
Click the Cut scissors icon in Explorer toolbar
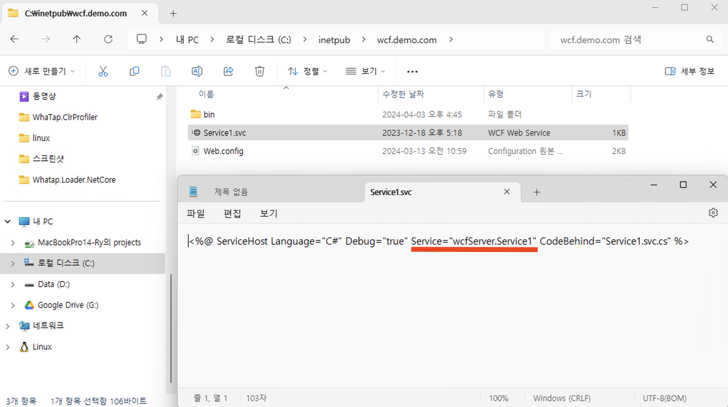tap(103, 71)
